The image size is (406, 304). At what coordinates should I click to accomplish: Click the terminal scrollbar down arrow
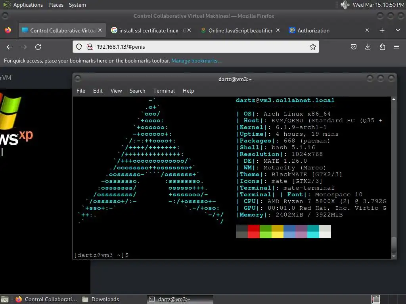(x=394, y=256)
